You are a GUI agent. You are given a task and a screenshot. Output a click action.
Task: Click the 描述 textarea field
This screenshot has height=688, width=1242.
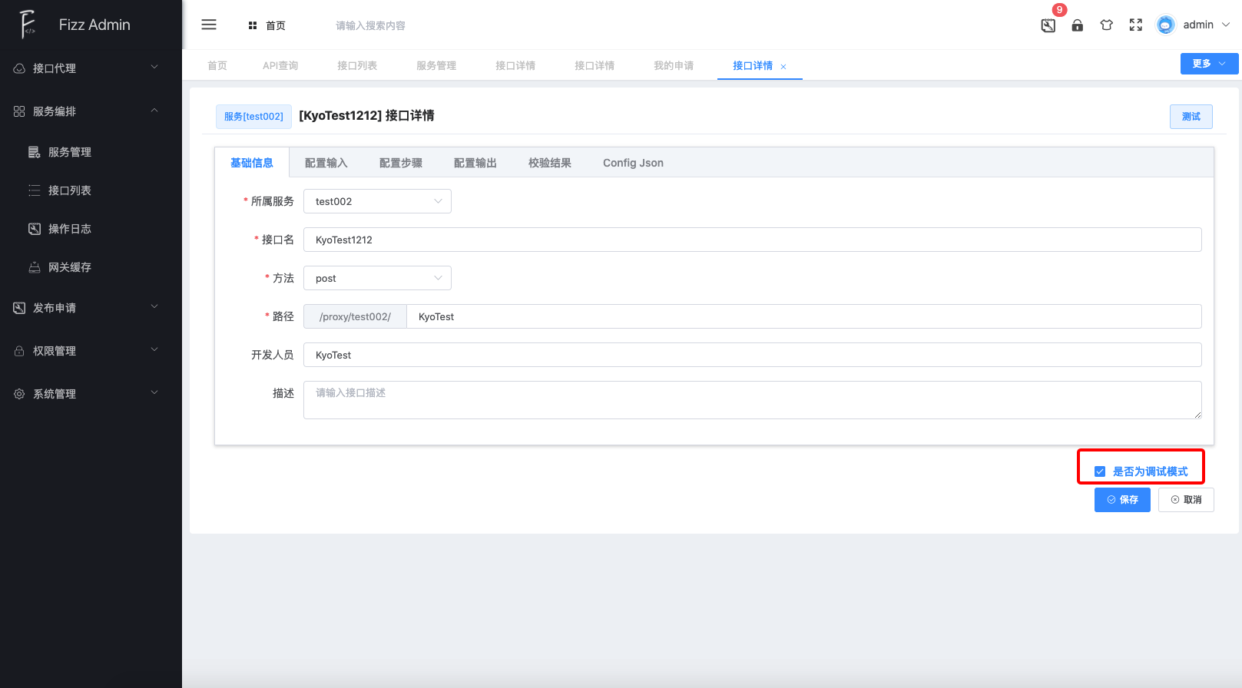(x=752, y=400)
